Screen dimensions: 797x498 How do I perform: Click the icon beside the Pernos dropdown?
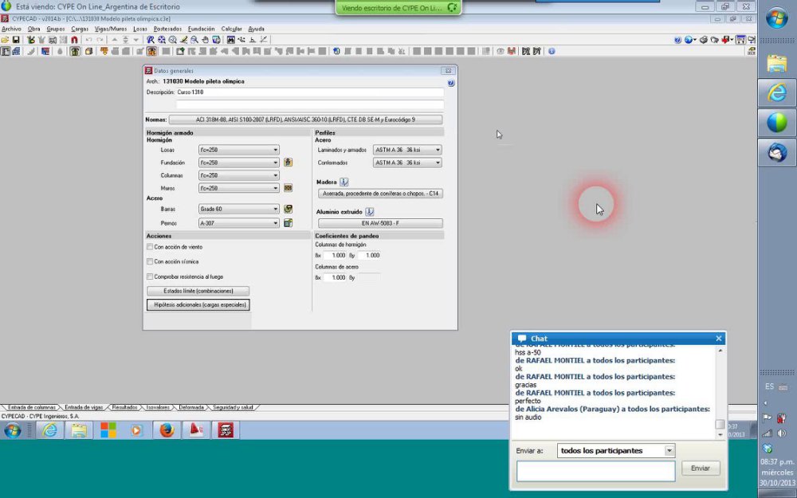(x=289, y=223)
